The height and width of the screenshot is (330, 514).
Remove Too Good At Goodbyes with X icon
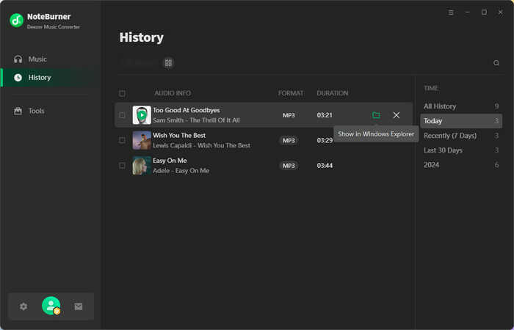coord(397,115)
